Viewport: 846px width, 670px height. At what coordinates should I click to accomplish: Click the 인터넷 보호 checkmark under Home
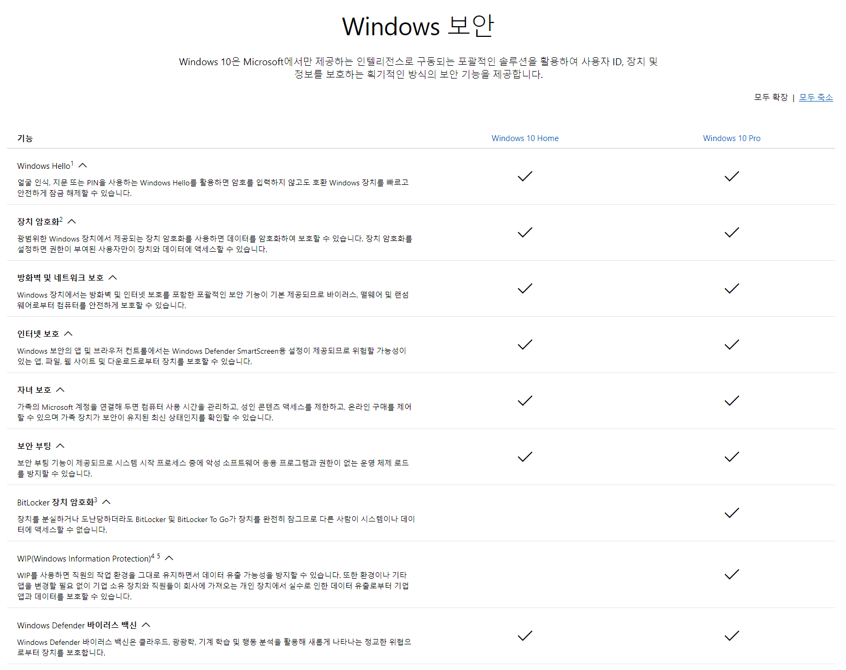tap(525, 345)
